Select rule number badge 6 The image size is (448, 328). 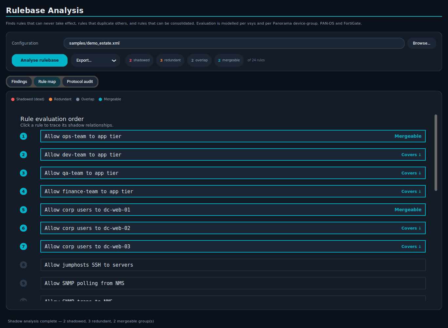click(23, 228)
